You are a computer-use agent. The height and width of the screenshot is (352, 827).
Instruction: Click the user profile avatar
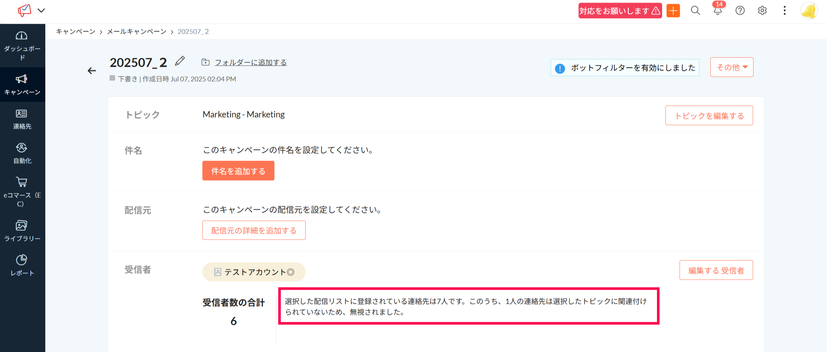click(x=809, y=11)
